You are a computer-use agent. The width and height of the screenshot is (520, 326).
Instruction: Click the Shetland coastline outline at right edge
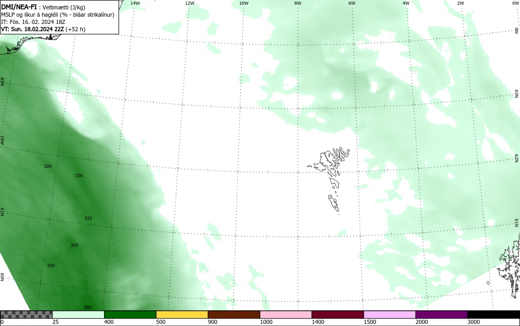point(509,266)
